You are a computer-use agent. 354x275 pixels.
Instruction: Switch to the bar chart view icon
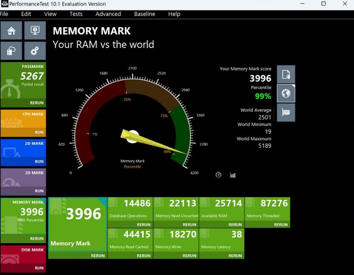(233, 175)
